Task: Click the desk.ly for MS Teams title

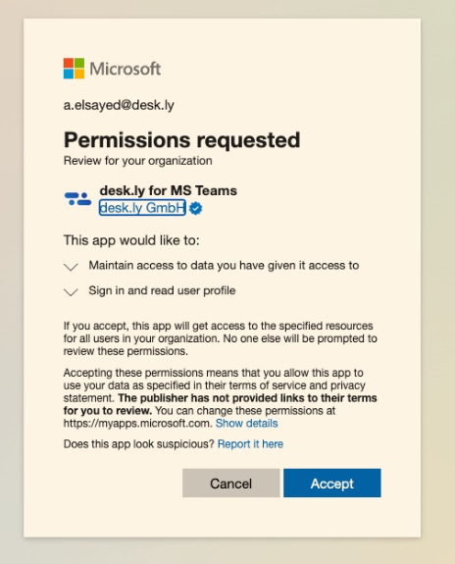Action: tap(169, 190)
